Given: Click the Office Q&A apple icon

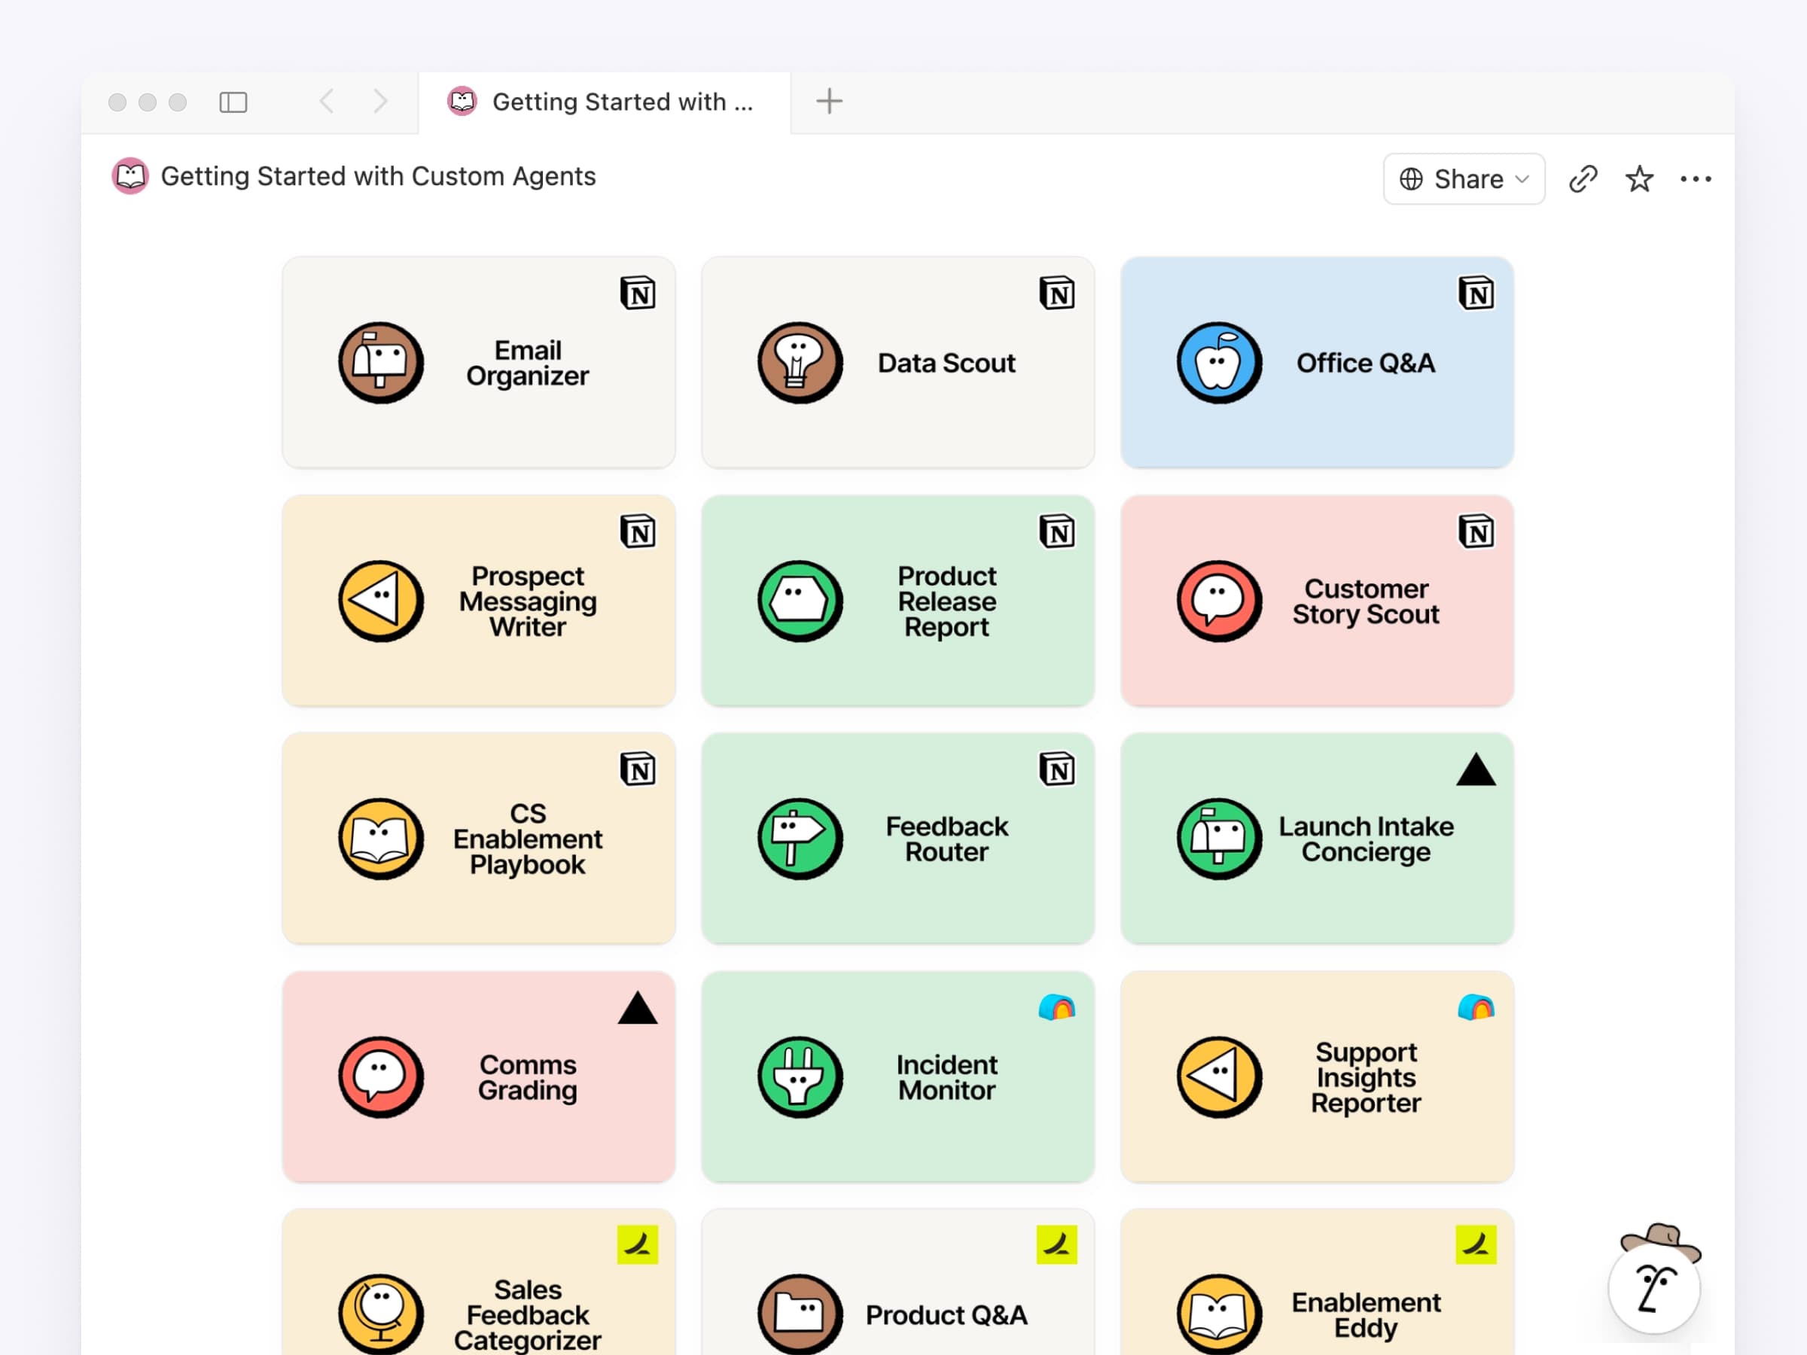Looking at the screenshot, I should [1219, 363].
